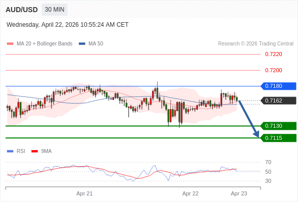Click the 30 MIN timeframe badge
Viewport: 298px width, 202px height.
tap(55, 10)
